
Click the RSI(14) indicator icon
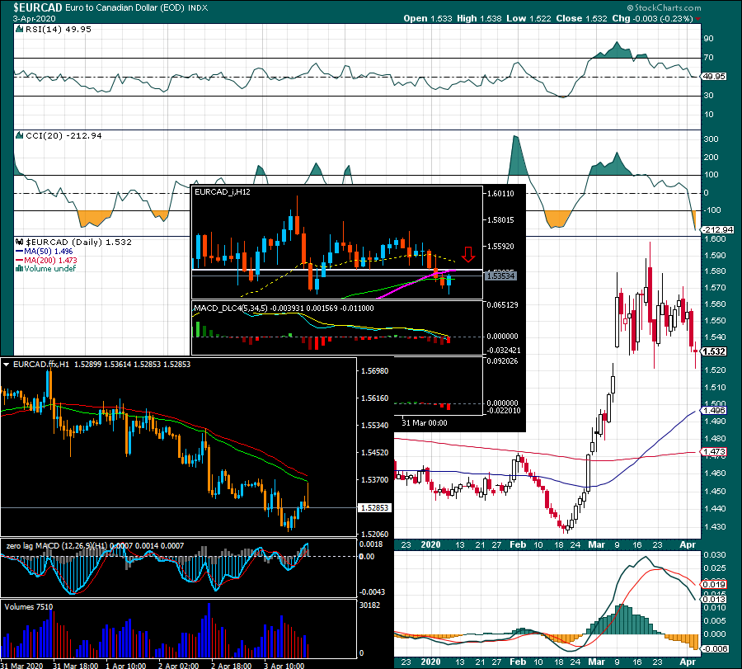(x=20, y=29)
